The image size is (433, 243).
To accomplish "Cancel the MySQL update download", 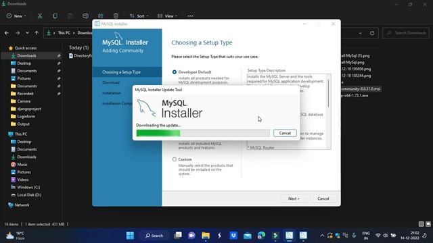I will 285,133.
